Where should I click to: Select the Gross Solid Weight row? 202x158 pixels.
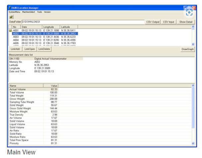click(34, 108)
